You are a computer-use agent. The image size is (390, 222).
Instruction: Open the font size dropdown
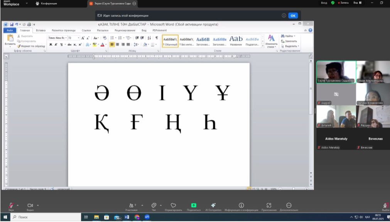[79, 38]
